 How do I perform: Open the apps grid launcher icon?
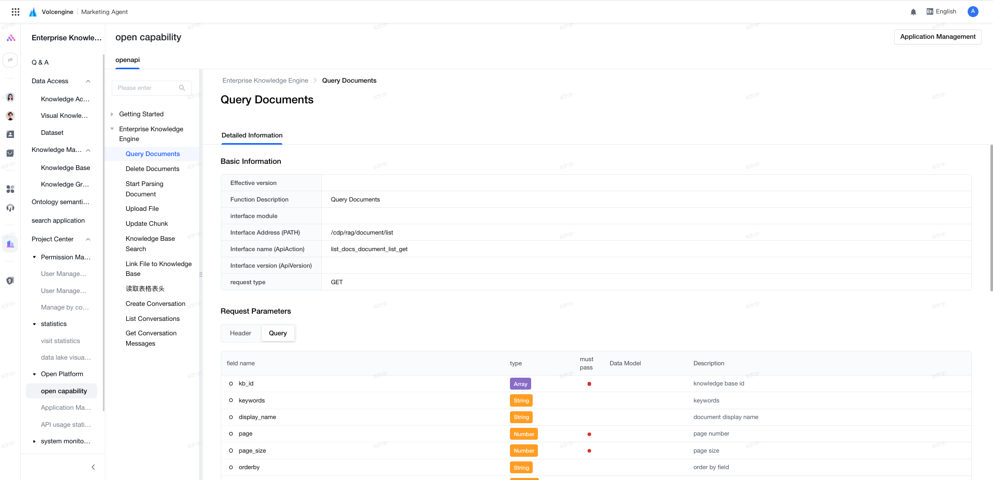coord(16,11)
